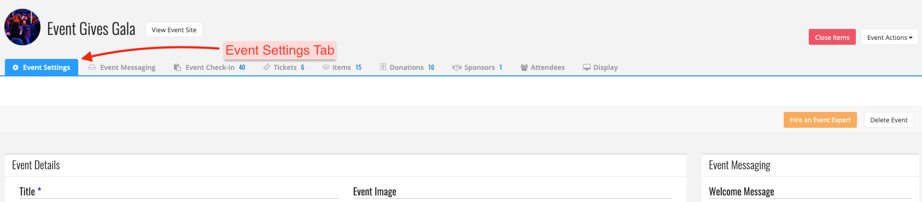Click the event logo avatar thumbnail
The image size is (922, 202).
tap(22, 27)
